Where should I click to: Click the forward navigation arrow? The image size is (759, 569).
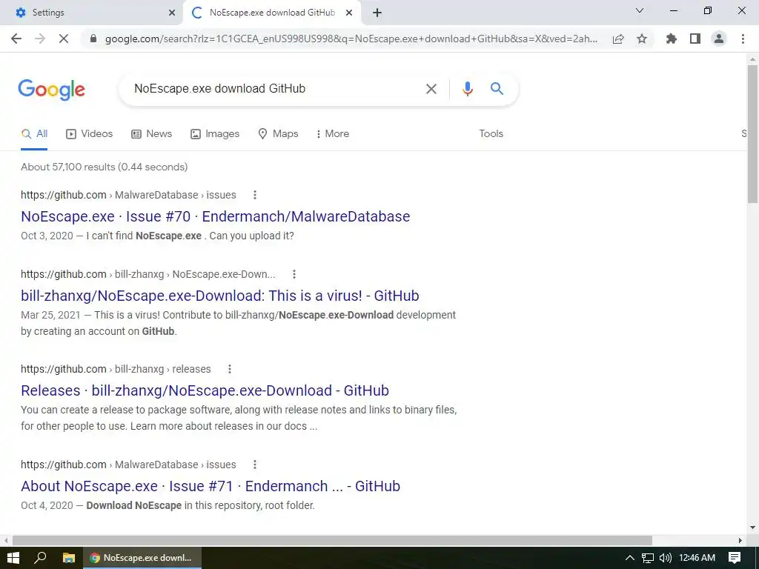pyautogui.click(x=40, y=39)
